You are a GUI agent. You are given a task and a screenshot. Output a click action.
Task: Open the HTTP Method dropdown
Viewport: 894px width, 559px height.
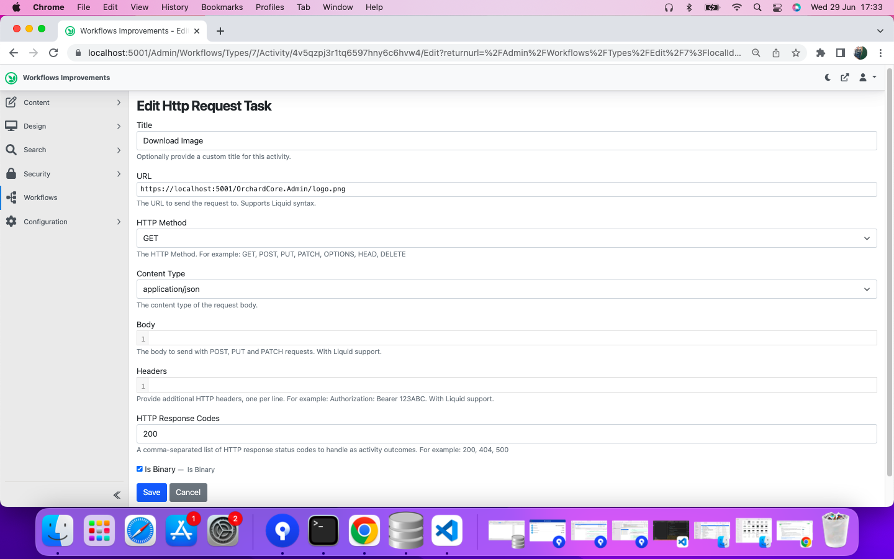coord(507,239)
